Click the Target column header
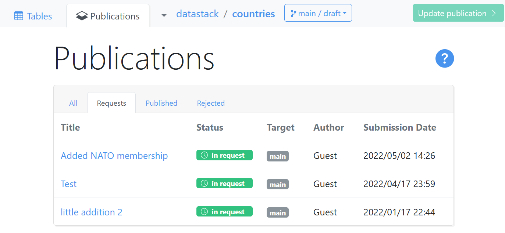The width and height of the screenshot is (505, 233). point(281,127)
